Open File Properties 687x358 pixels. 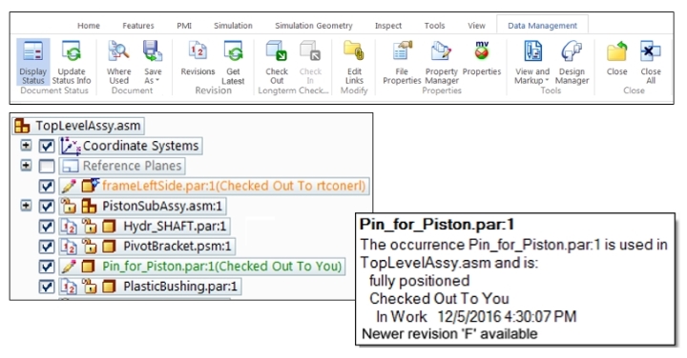(402, 62)
